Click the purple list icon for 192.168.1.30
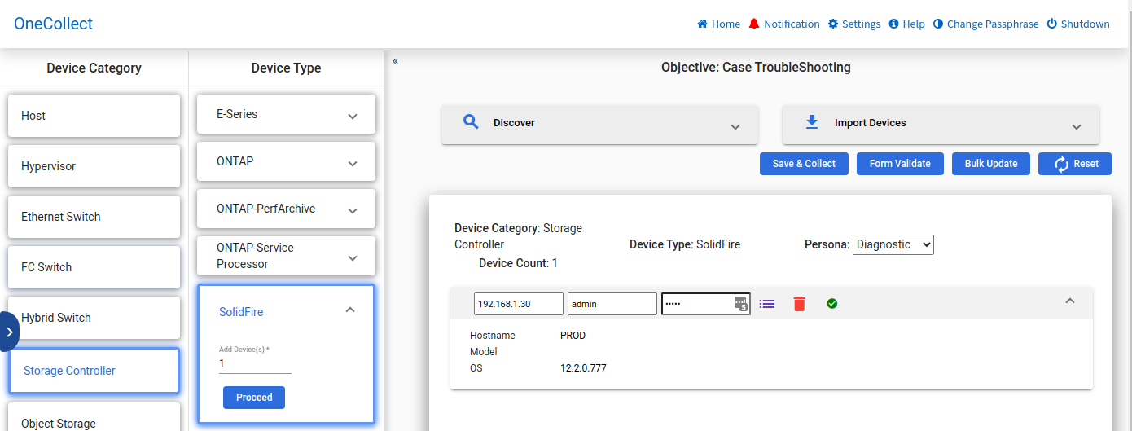 pyautogui.click(x=766, y=304)
